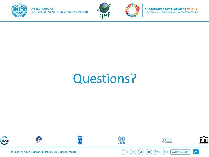This screenshot has width=209, height=157.
Task: Click the IUCN logo
Action: [x=5, y=140]
